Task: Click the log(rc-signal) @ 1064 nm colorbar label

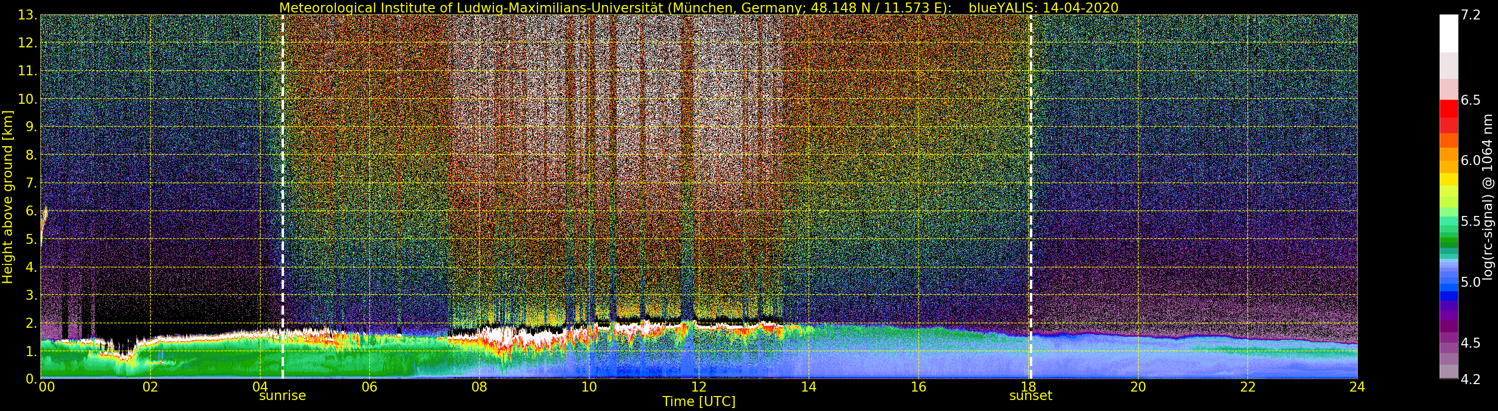Action: coord(1488,197)
